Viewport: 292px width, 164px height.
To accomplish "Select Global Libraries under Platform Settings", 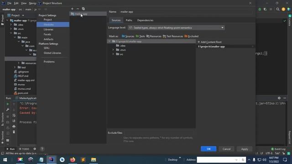I will [52, 53].
